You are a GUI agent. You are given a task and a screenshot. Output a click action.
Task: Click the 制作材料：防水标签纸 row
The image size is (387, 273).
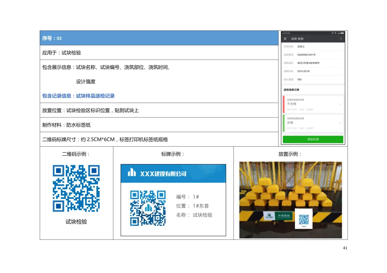click(159, 125)
